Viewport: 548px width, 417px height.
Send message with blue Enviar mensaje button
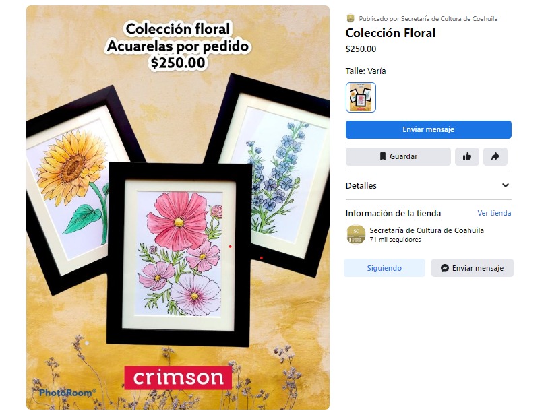[x=429, y=129]
